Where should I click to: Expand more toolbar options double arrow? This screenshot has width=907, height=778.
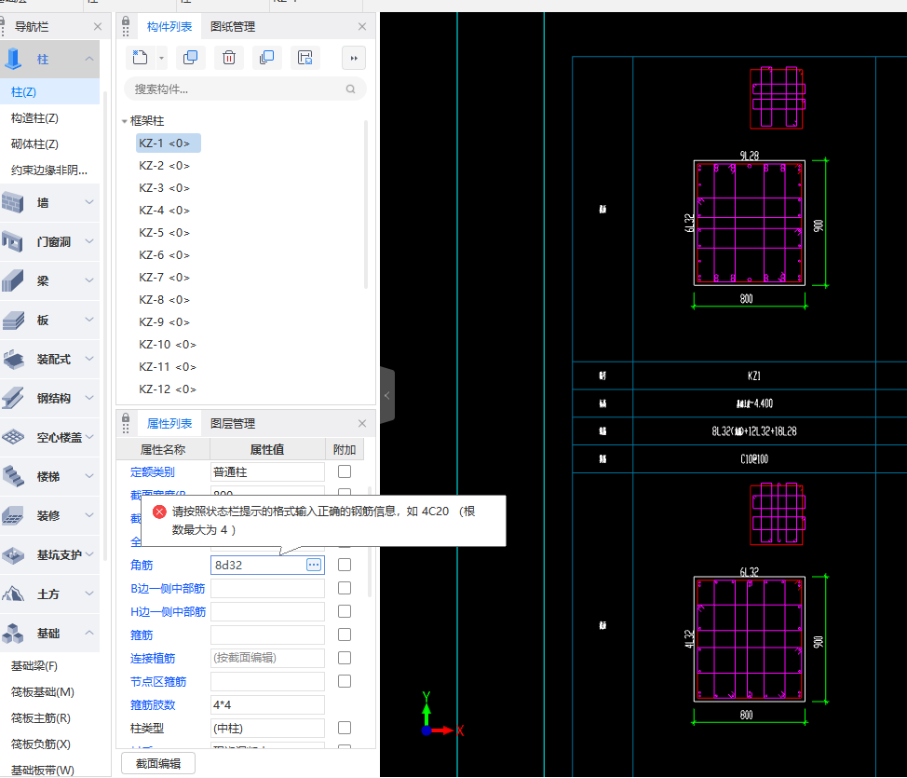(354, 58)
